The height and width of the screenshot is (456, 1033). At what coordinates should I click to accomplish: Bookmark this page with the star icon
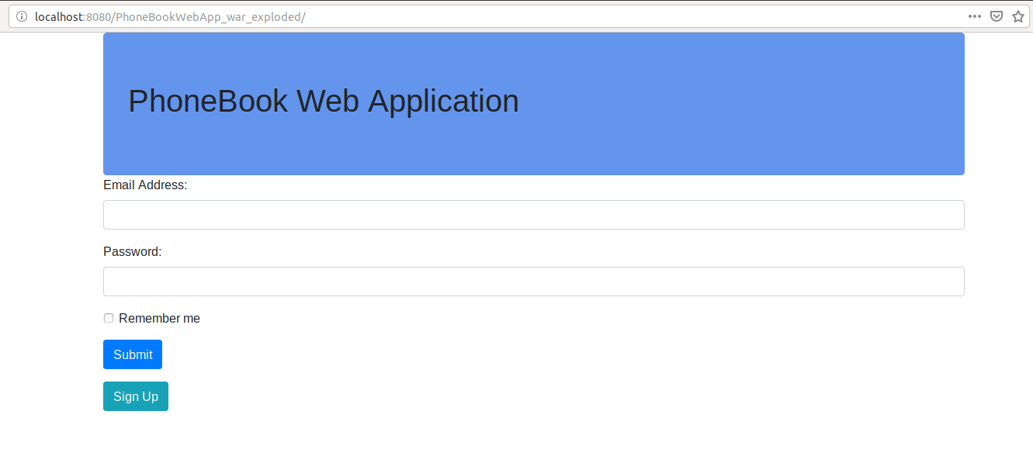point(1017,16)
